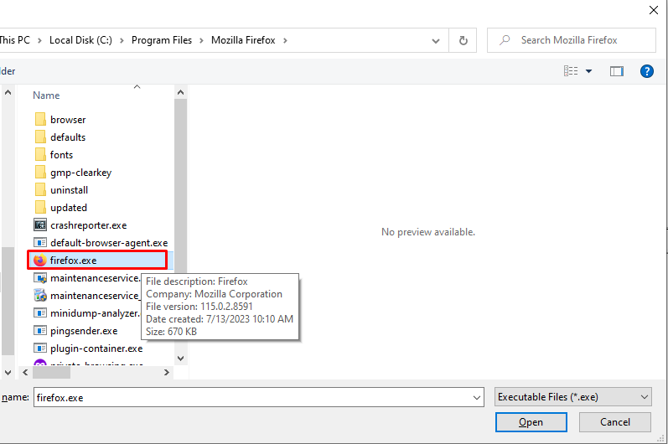
Task: Click the uninstall folder icon
Action: click(x=40, y=190)
